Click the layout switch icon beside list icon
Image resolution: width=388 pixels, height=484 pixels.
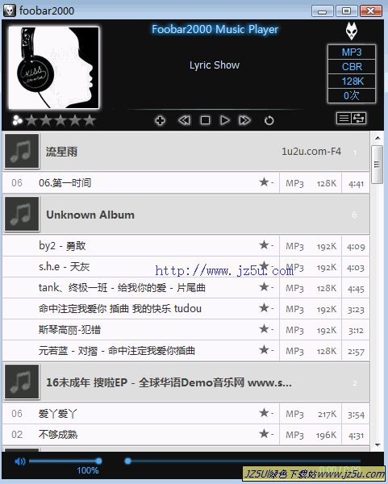point(359,118)
